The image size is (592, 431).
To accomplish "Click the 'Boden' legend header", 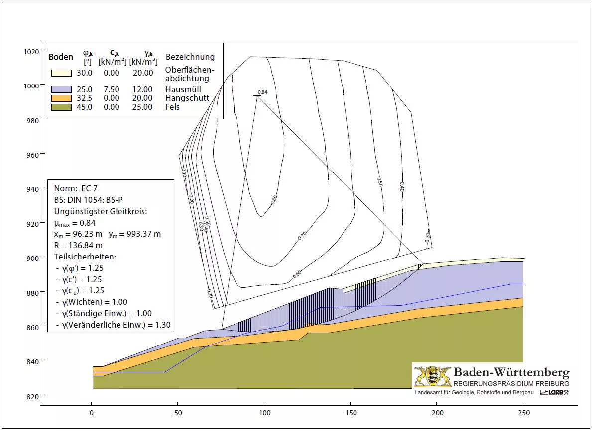I will coord(61,57).
